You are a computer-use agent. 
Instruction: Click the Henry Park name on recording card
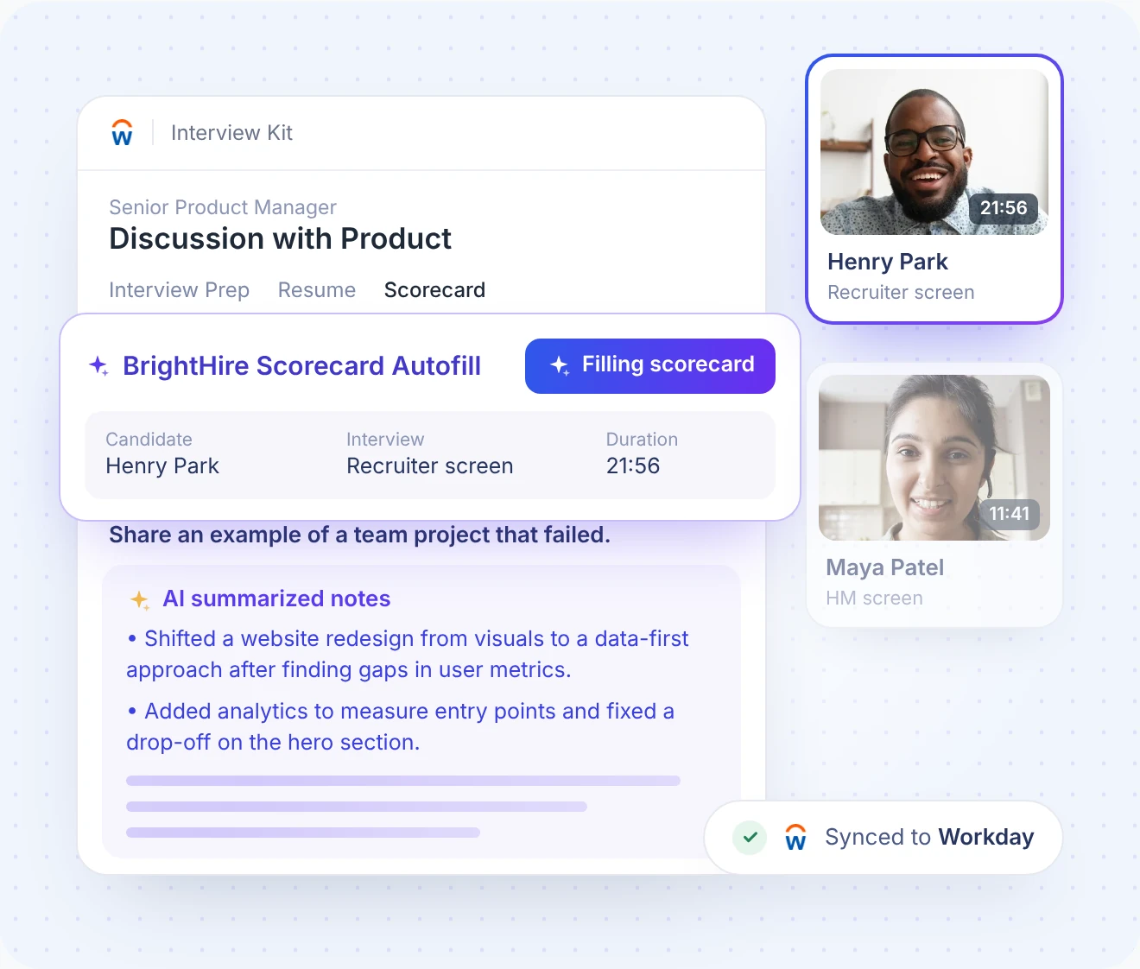(887, 262)
